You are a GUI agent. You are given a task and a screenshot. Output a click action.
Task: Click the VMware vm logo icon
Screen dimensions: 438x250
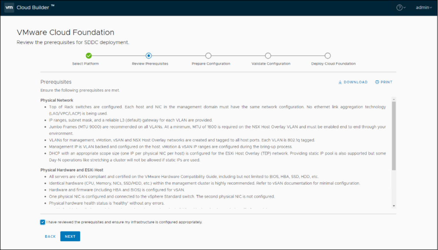click(x=9, y=7)
